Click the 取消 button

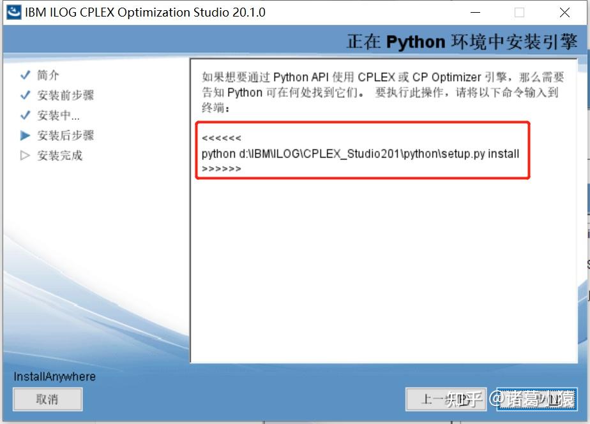pyautogui.click(x=47, y=399)
